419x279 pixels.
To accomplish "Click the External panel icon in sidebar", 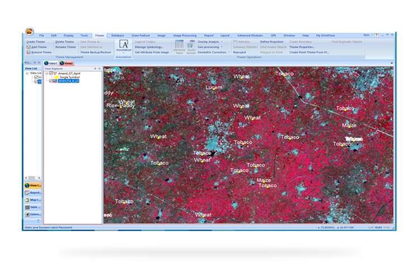I will tap(27, 214).
